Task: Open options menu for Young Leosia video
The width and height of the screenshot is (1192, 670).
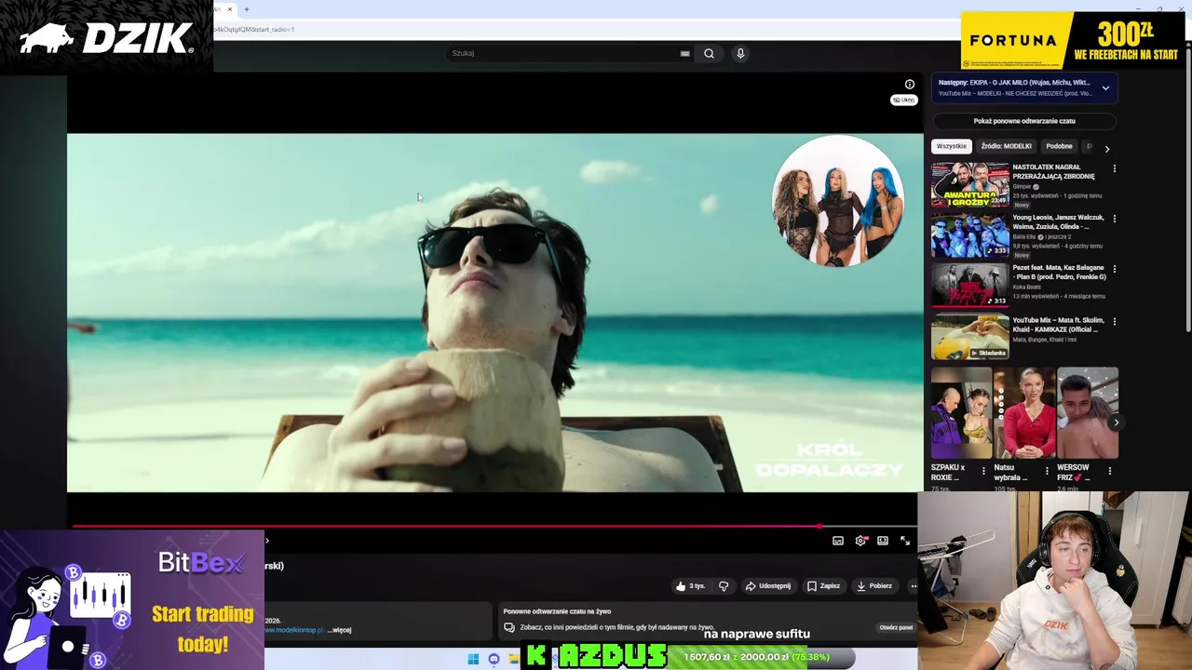Action: [1114, 219]
